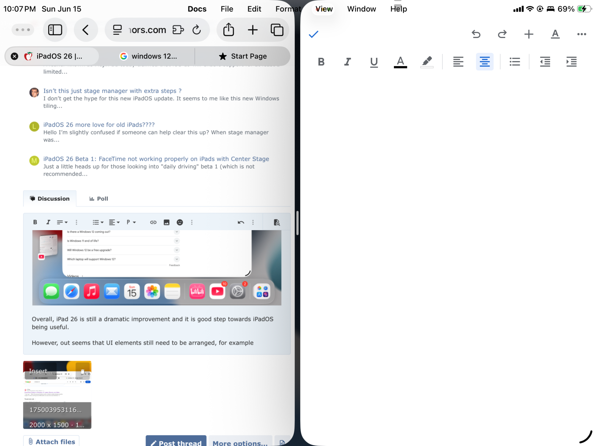Confirm edits with the Docs checkmark
Screen dimensions: 595x446
314,34
